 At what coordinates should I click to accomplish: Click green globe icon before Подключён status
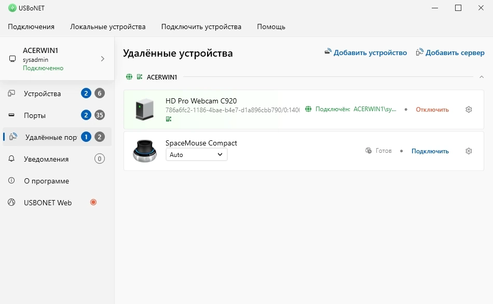308,109
